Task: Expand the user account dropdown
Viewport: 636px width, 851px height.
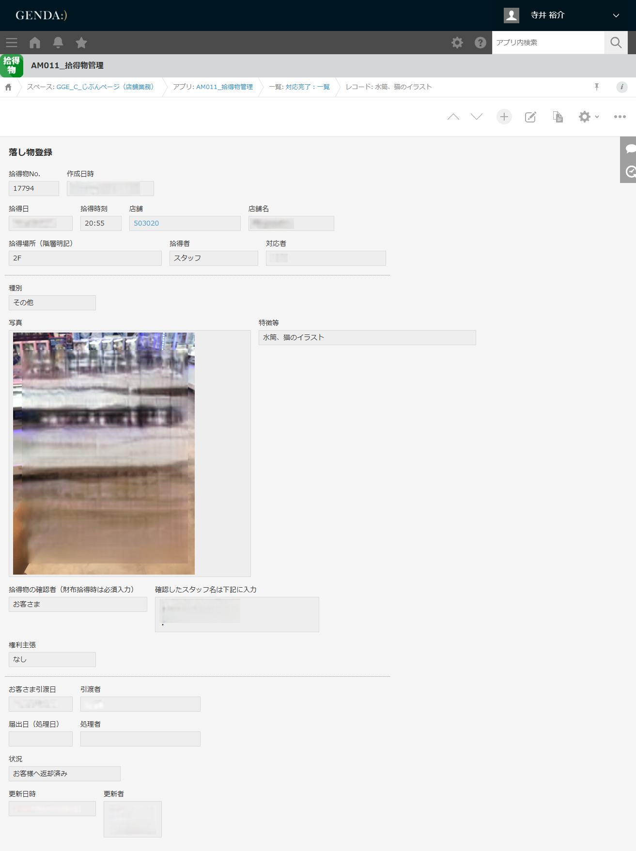Action: pyautogui.click(x=616, y=15)
